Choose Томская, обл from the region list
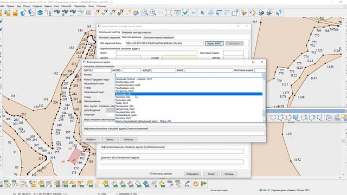 (x=189, y=97)
